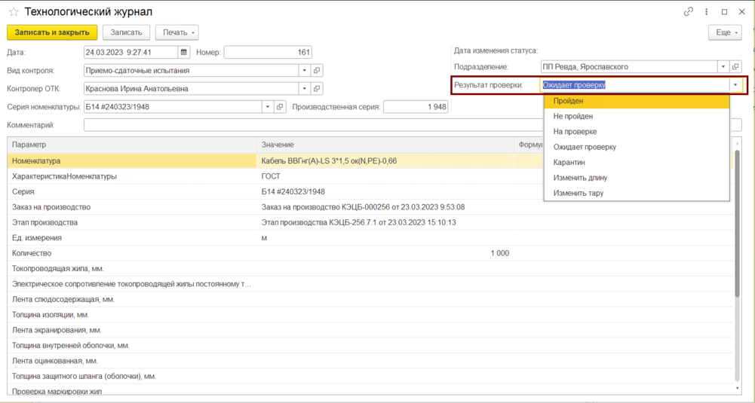Screen dimensions: 755x403
Task: Copy link to this document
Action: (x=688, y=11)
